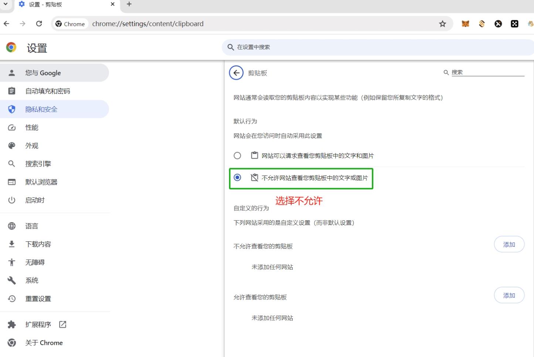Bookmark this page with the star icon

pyautogui.click(x=442, y=24)
